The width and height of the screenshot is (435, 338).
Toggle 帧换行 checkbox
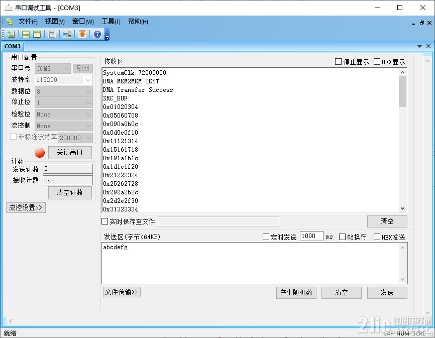coord(343,237)
